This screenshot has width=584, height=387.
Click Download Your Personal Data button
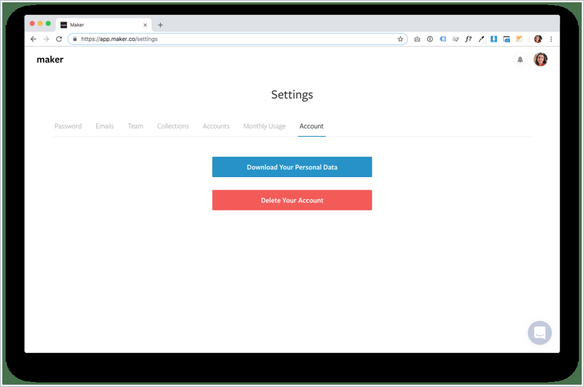point(292,167)
